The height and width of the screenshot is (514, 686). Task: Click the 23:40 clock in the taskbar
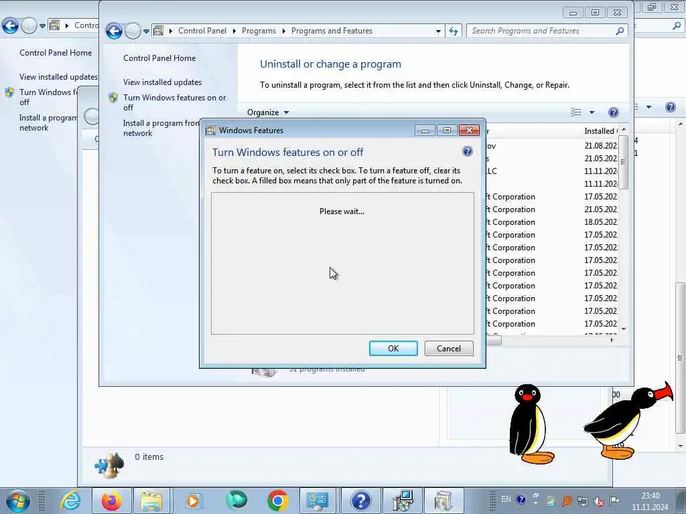pos(650,496)
